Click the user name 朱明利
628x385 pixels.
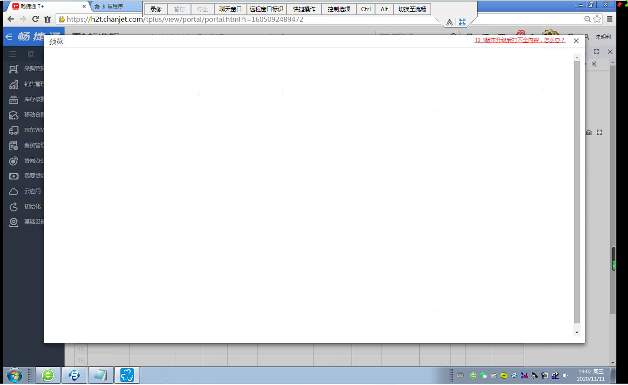click(x=603, y=37)
